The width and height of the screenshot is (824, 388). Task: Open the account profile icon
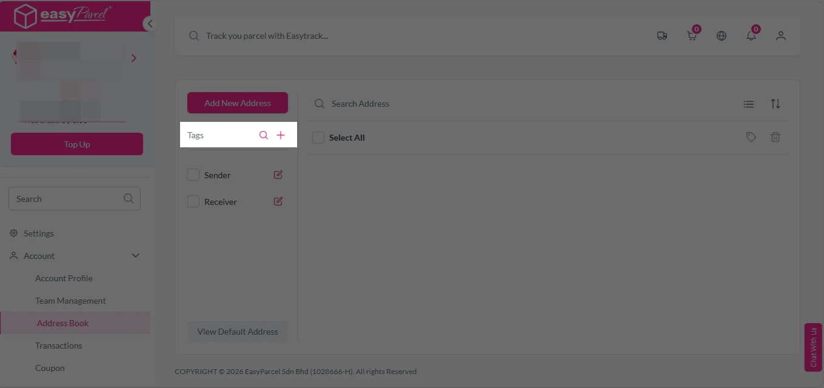pos(780,35)
